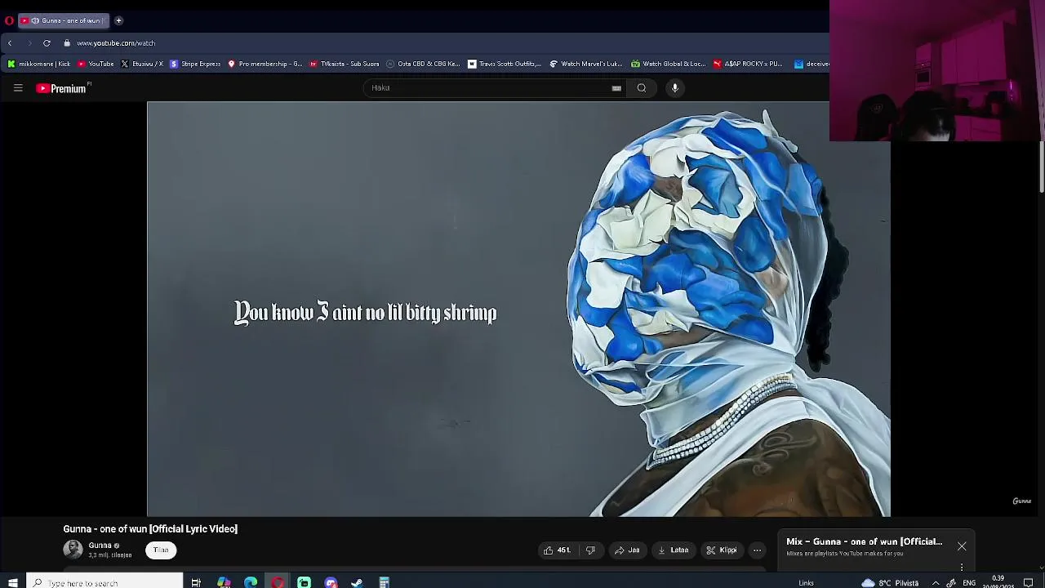The height and width of the screenshot is (588, 1045).
Task: Open the Pro membership bookmark
Action: pyautogui.click(x=265, y=64)
